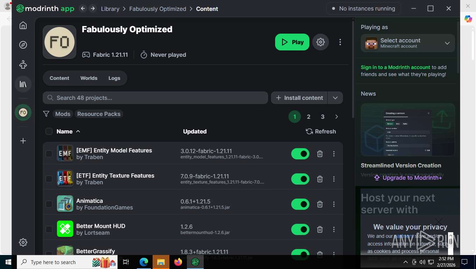Image resolution: width=476 pixels, height=269 pixels.
Task: Open File Explorer from the taskbar
Action: 161,262
